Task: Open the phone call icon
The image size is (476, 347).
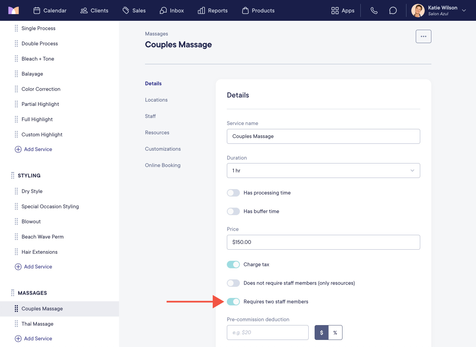Action: 374,10
